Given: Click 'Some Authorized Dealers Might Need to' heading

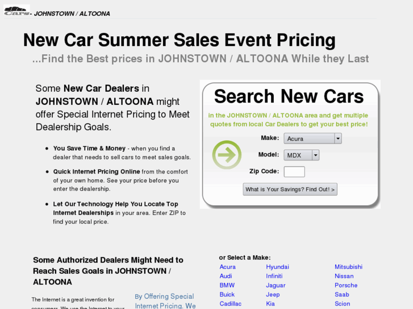Looking at the screenshot, I should click(108, 260).
